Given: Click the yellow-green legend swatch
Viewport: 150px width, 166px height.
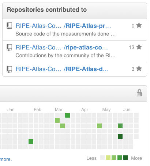Looking at the screenshot, I should (108, 158).
